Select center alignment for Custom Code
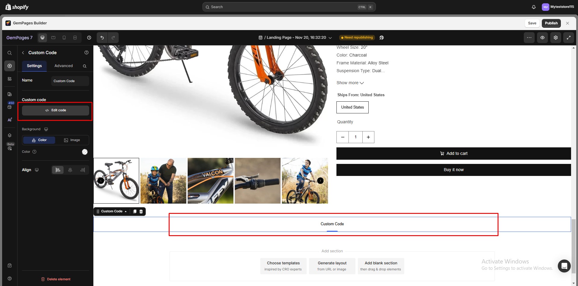Screen dimensions: 578x286 coord(70,170)
